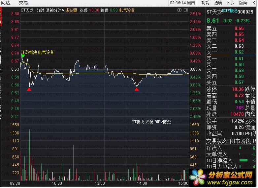Click the 江苏板块 电气设备 yellow annotation
Viewport: 258px width, 188px height.
pos(38,52)
